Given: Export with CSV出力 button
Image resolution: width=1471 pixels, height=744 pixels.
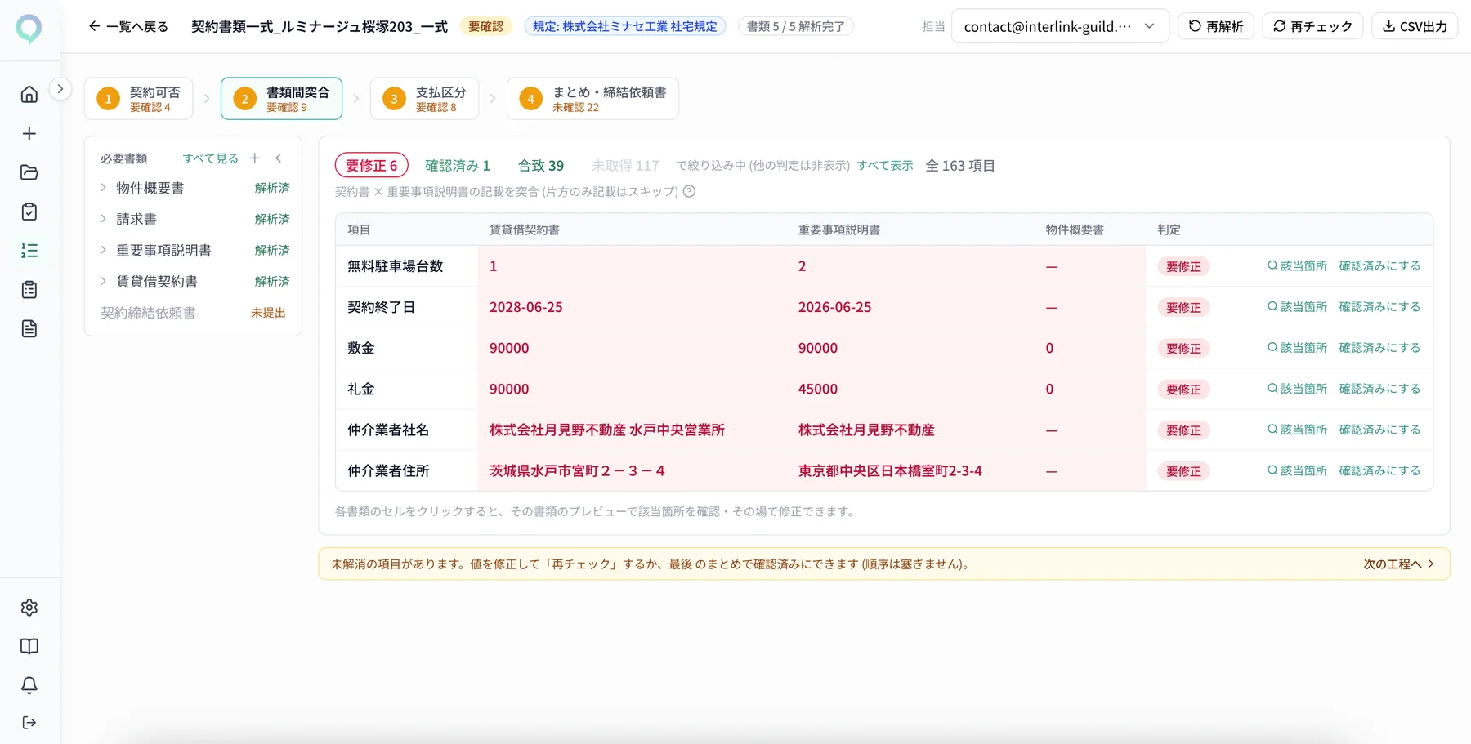Looking at the screenshot, I should [x=1415, y=26].
